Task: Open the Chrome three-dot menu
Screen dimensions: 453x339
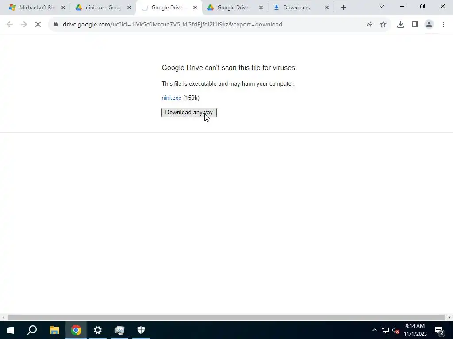Action: click(x=443, y=25)
